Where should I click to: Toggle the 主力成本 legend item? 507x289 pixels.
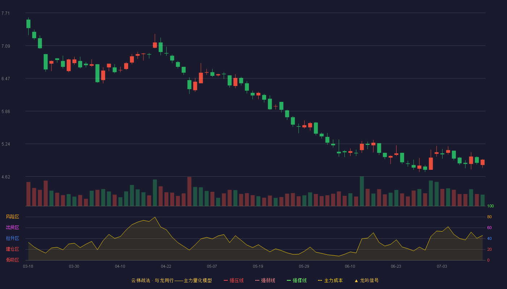[x=330, y=280]
